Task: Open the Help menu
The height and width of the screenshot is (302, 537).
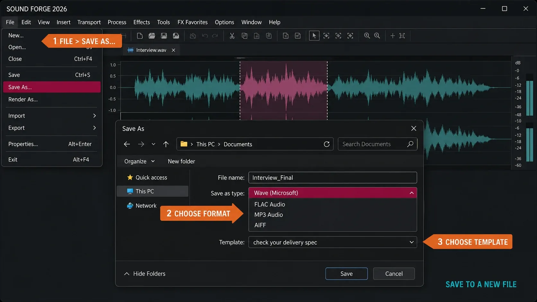Action: [x=275, y=22]
